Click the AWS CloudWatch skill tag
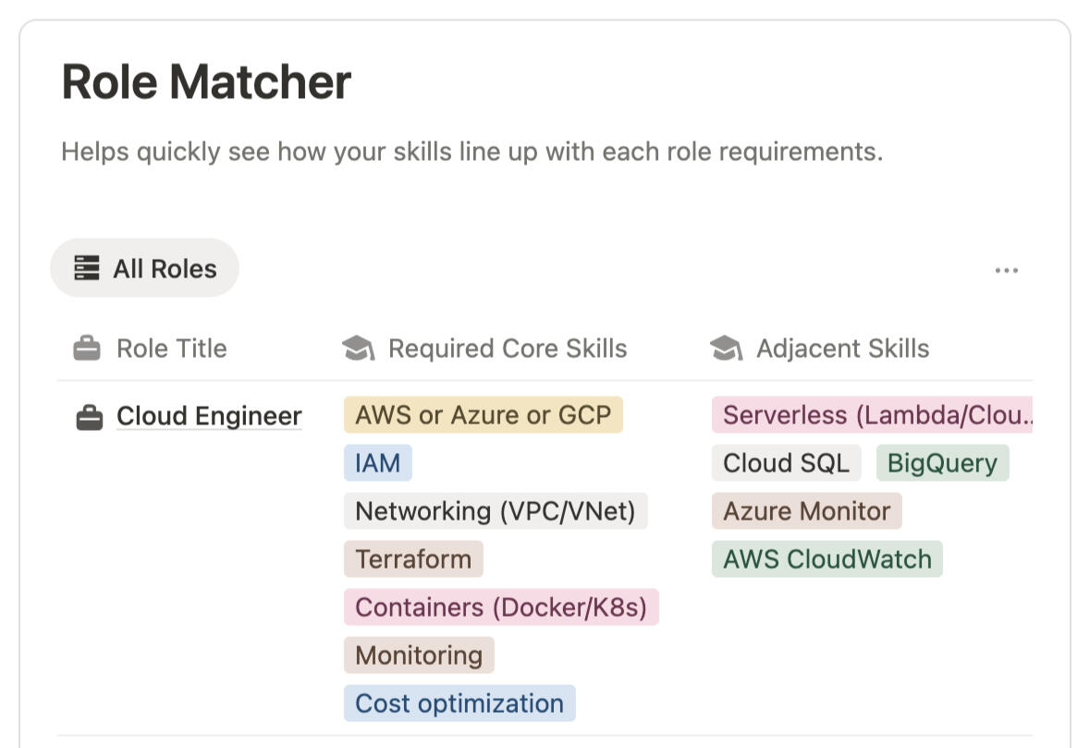The image size is (1090, 748). coord(827,559)
